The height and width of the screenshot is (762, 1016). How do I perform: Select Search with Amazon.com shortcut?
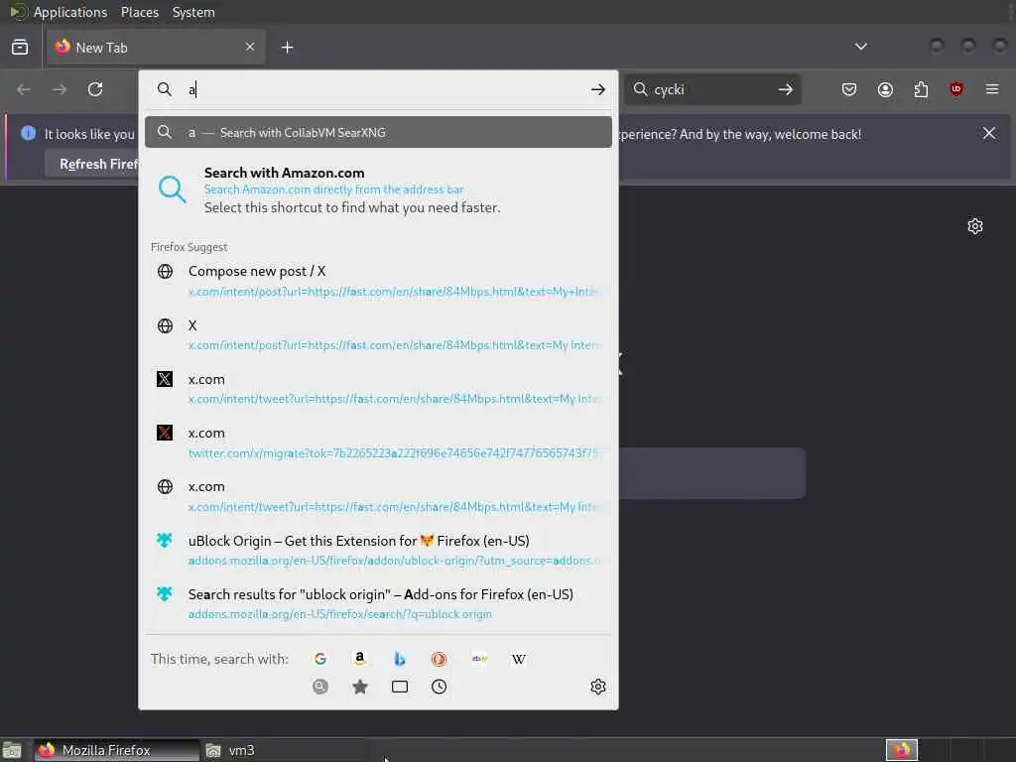(378, 190)
